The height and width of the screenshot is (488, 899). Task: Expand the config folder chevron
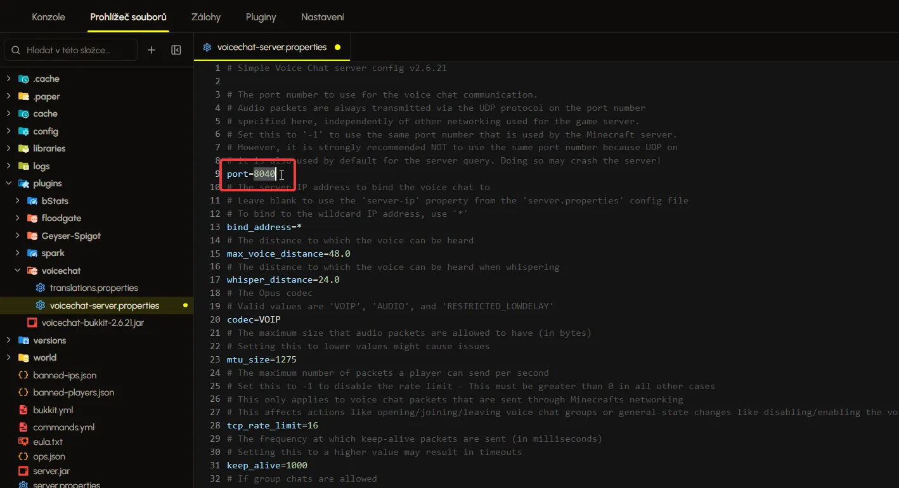[8, 131]
